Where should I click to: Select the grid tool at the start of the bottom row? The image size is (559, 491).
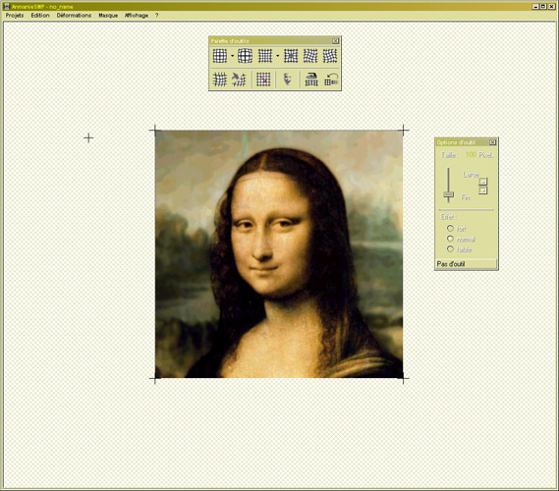220,80
